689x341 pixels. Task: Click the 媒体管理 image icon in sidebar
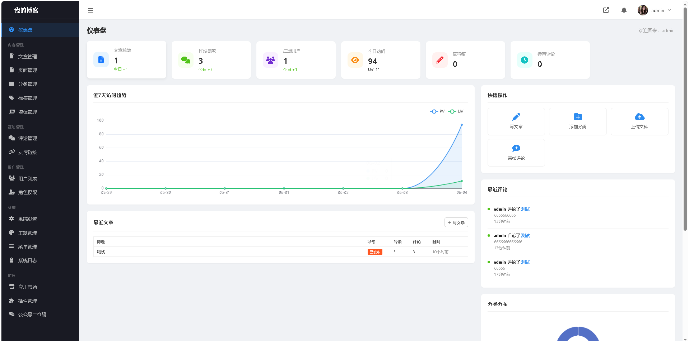click(11, 112)
